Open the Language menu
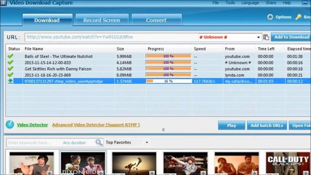Viewport: 311px width, 175px height. (x=250, y=3)
